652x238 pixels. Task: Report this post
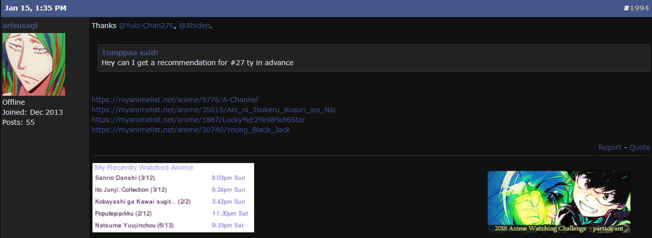click(610, 147)
